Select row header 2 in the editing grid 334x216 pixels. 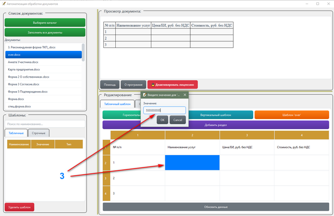pyautogui.click(x=106, y=163)
